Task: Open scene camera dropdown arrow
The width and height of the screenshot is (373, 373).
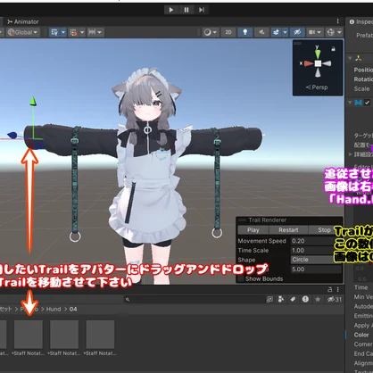Action: [x=319, y=32]
